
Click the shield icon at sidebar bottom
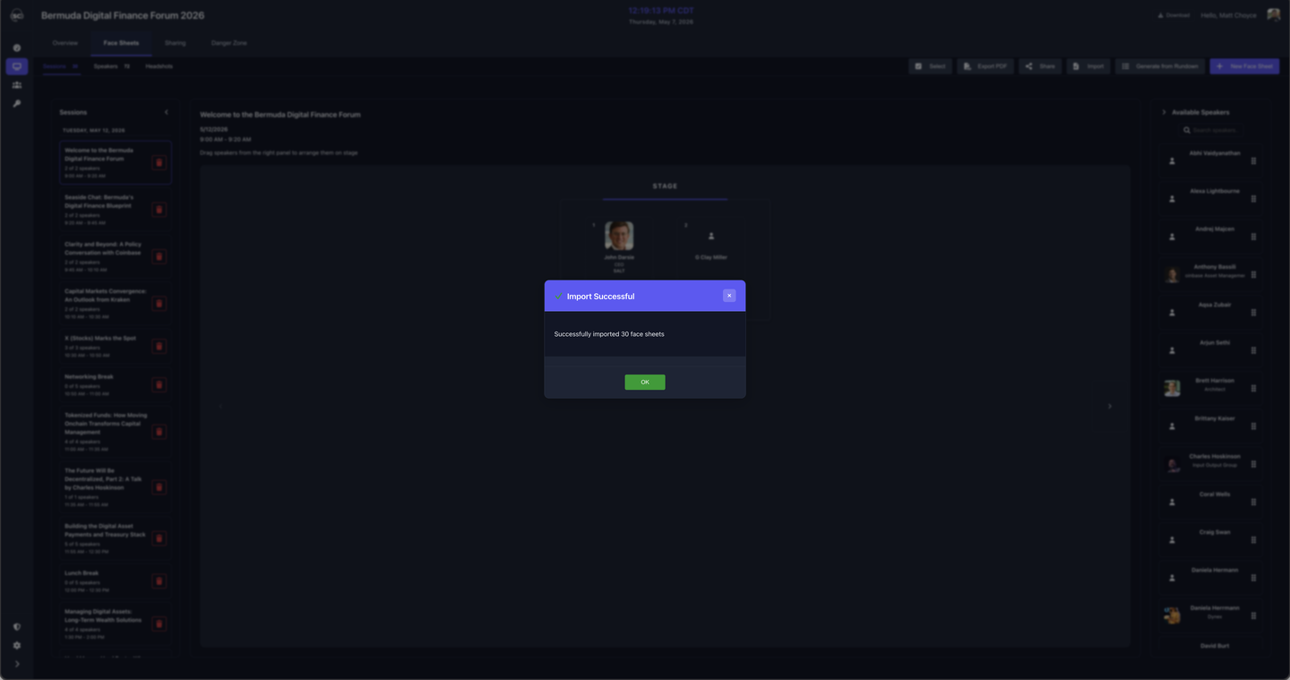(17, 627)
